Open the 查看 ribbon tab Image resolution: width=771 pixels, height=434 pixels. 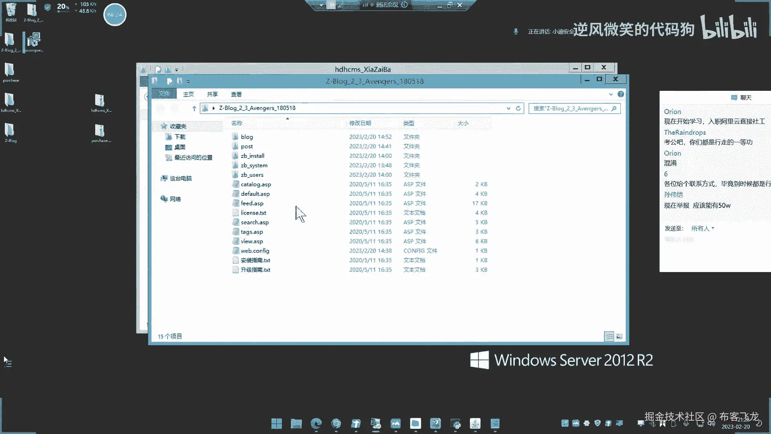coord(236,94)
